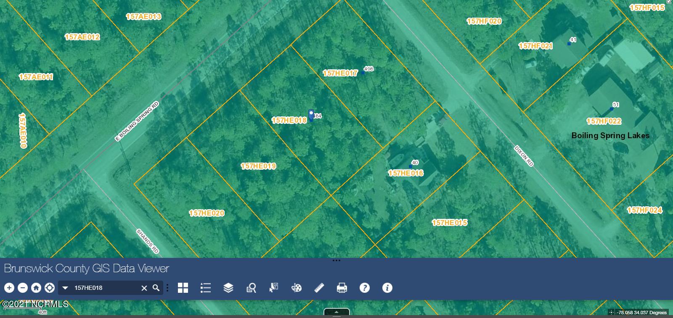
Task: Open the basemap gallery grid icon
Action: point(183,288)
